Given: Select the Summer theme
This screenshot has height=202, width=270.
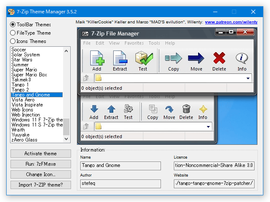Looking at the screenshot, I should point(37,65).
